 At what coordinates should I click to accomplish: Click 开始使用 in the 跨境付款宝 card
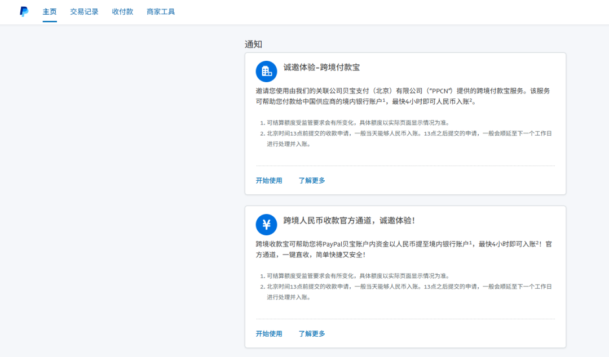[269, 180]
